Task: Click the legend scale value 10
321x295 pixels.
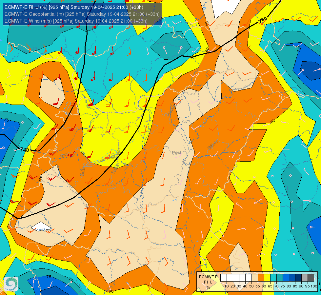Action: [x=227, y=286]
